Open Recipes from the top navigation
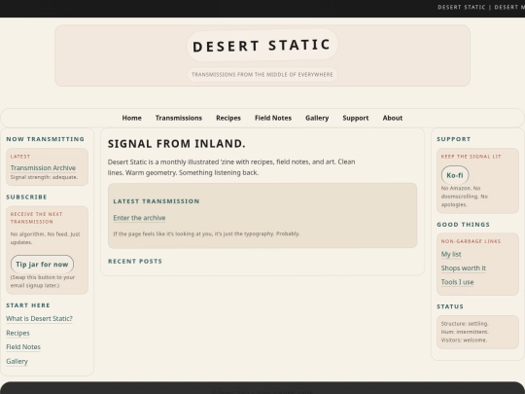Screen dimensions: 525x394 pos(228,118)
